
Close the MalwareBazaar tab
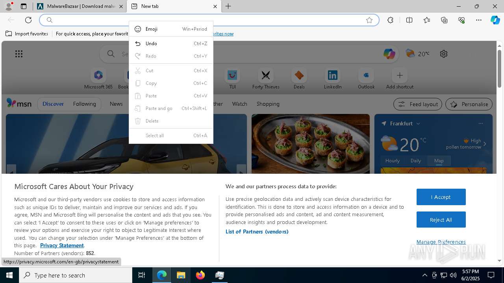121,6
